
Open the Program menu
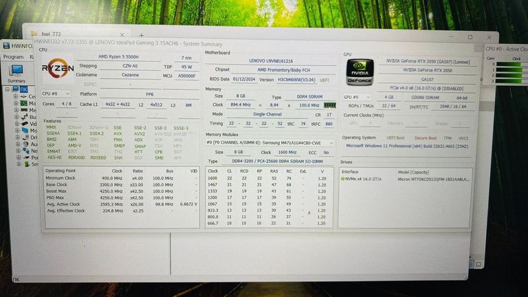(13, 57)
